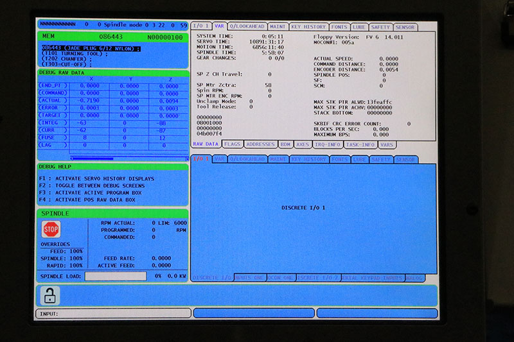Click the red STOP spindle icon
This screenshot has height=342, width=514.
click(x=51, y=229)
